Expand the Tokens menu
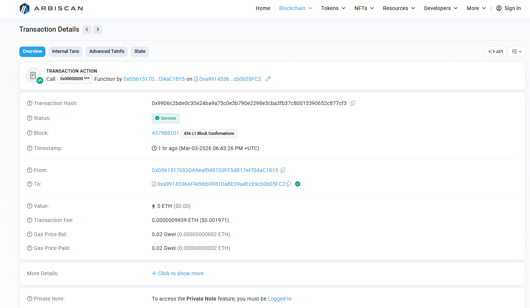The width and height of the screenshot is (530, 308). click(x=333, y=8)
